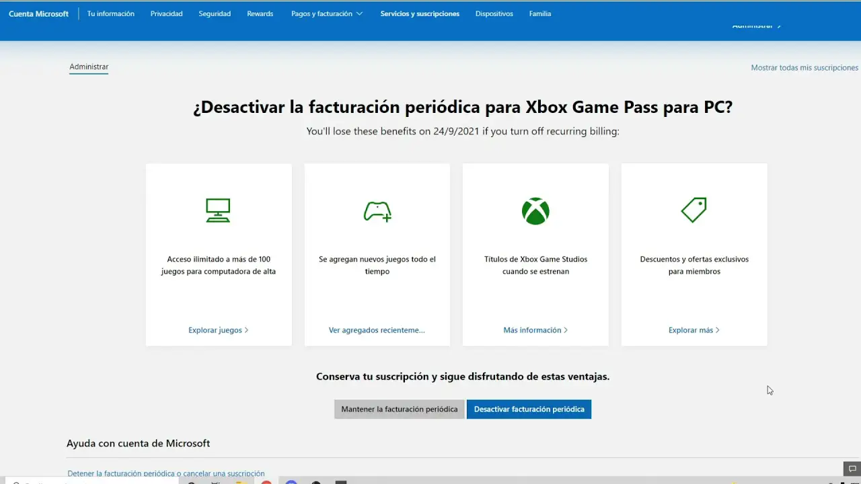861x484 pixels.
Task: Click the Xbox logo icon
Action: pos(535,211)
